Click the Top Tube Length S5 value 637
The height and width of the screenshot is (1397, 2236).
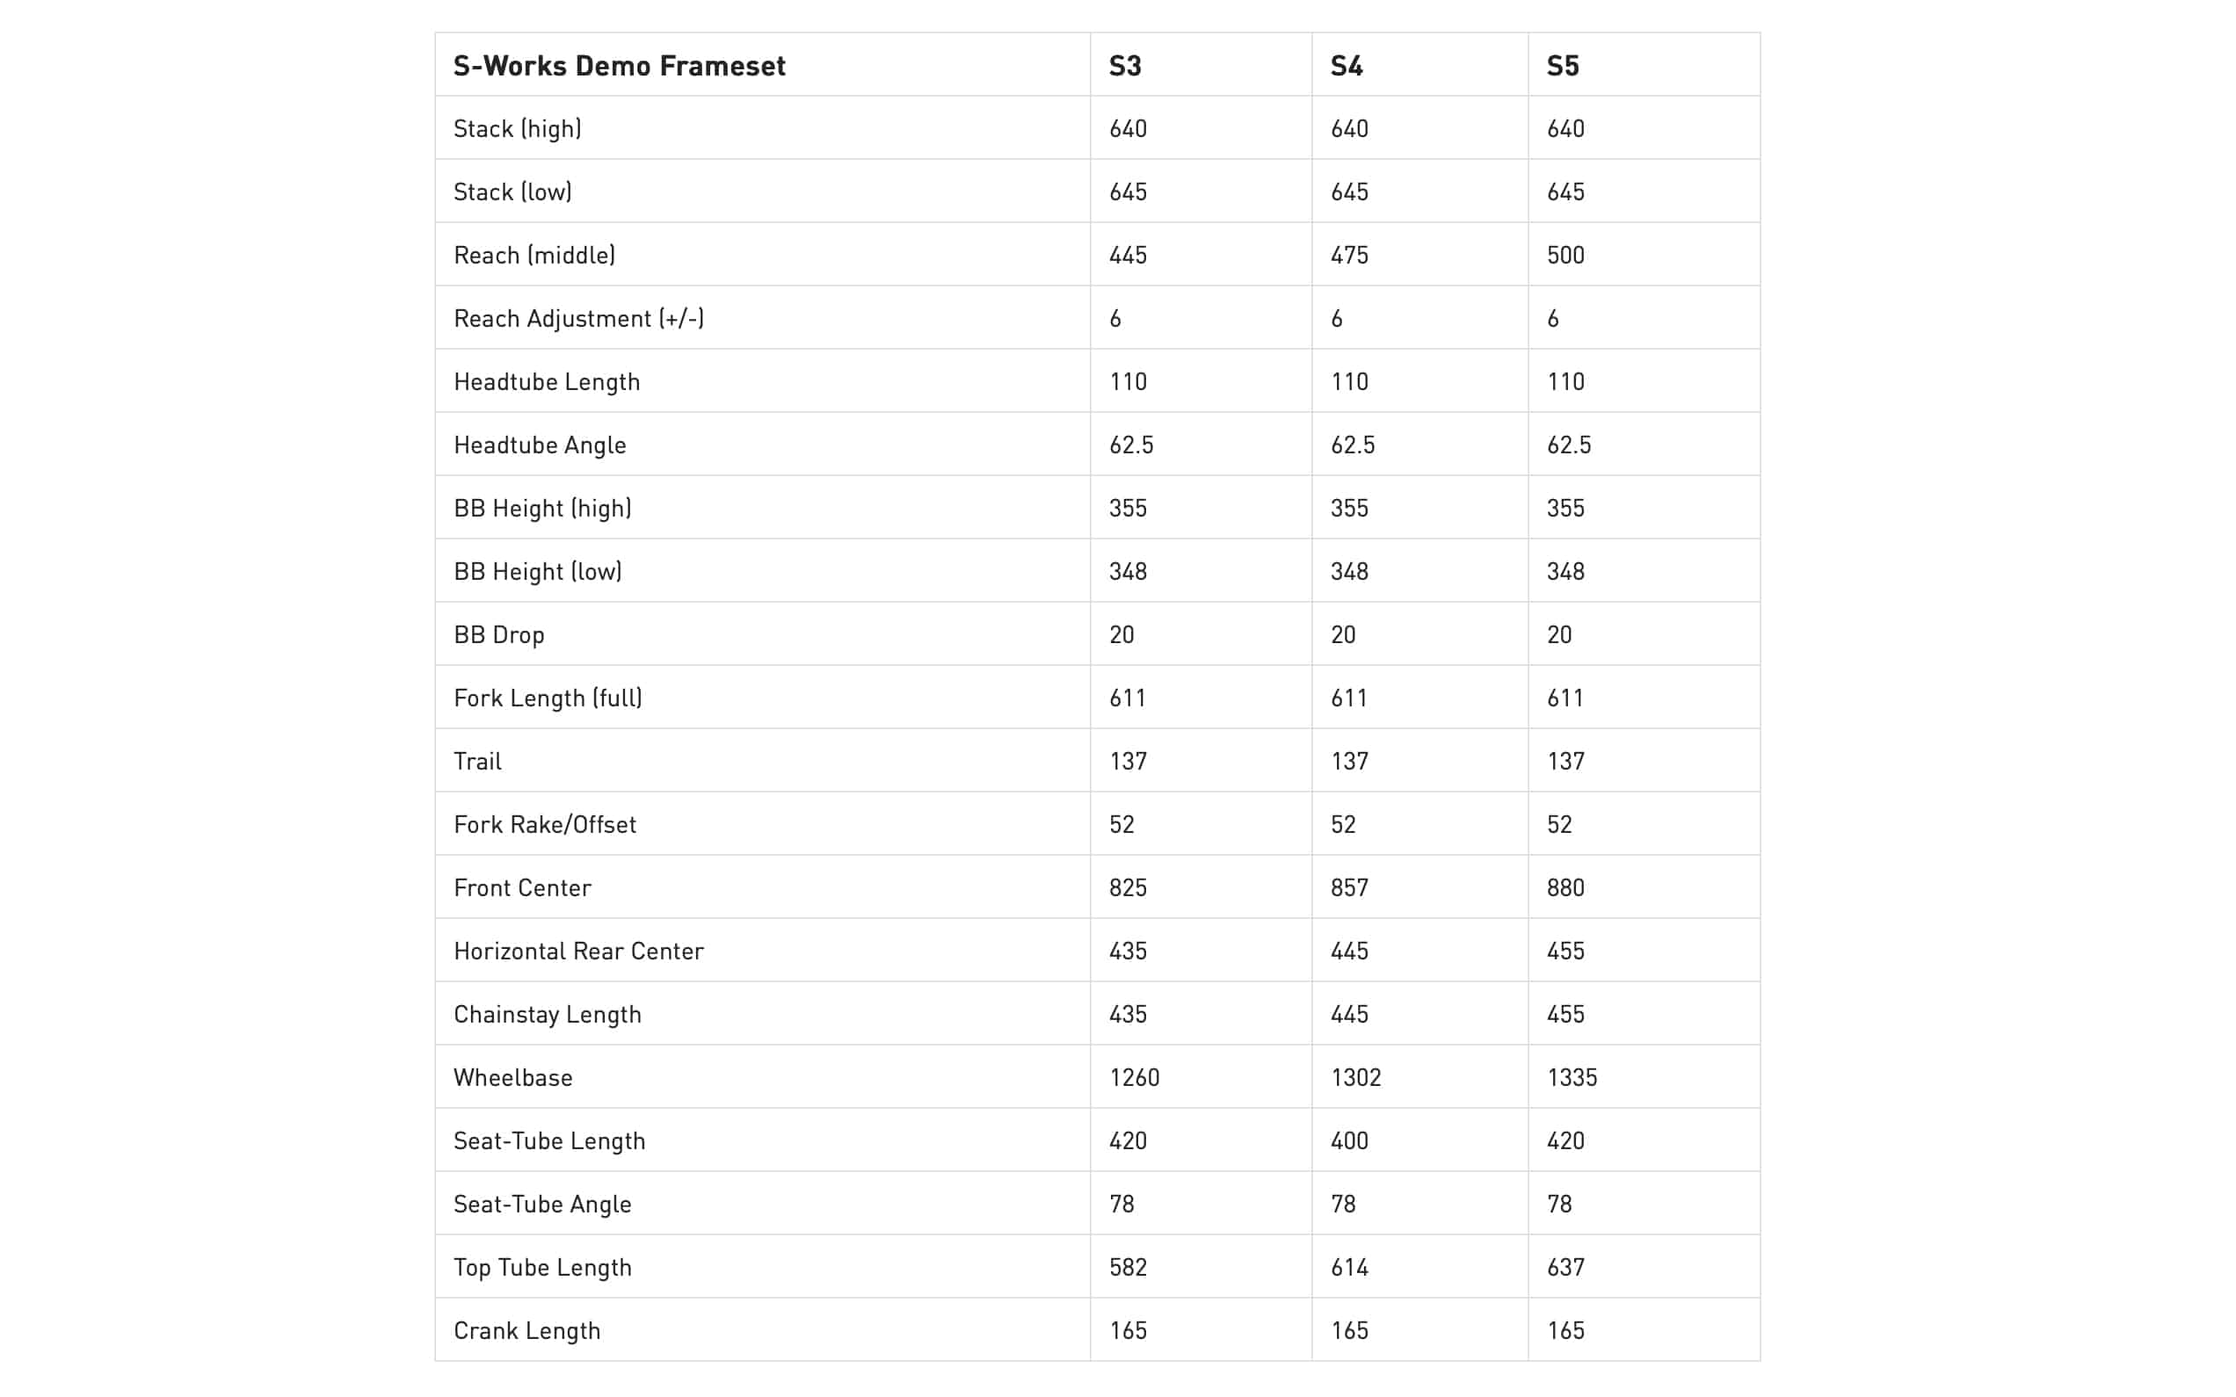1565,1268
